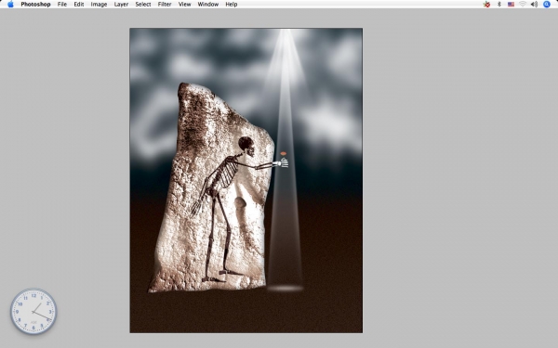Open the Edit menu
The image size is (558, 348).
[x=79, y=5]
